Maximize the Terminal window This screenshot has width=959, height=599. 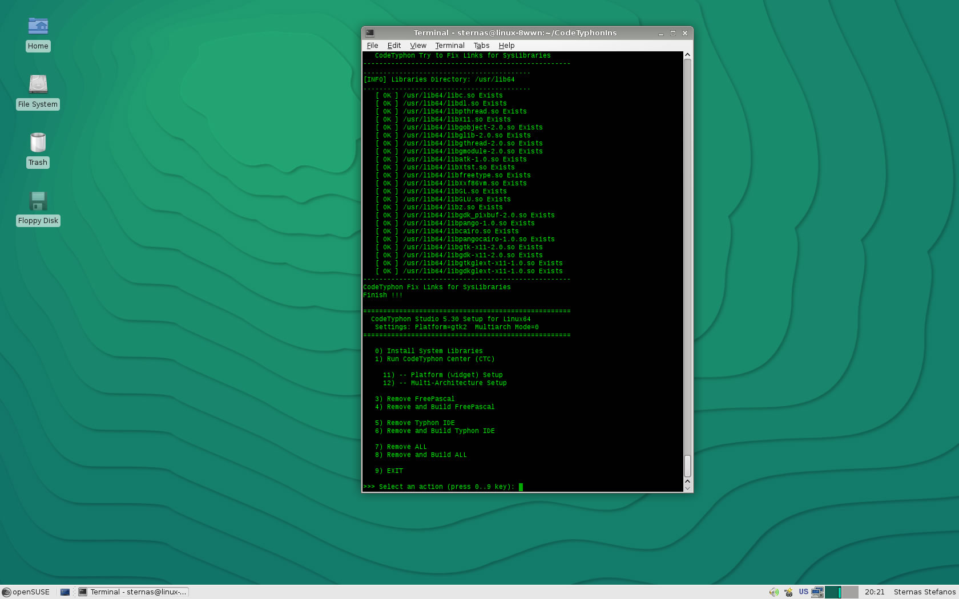tap(673, 33)
